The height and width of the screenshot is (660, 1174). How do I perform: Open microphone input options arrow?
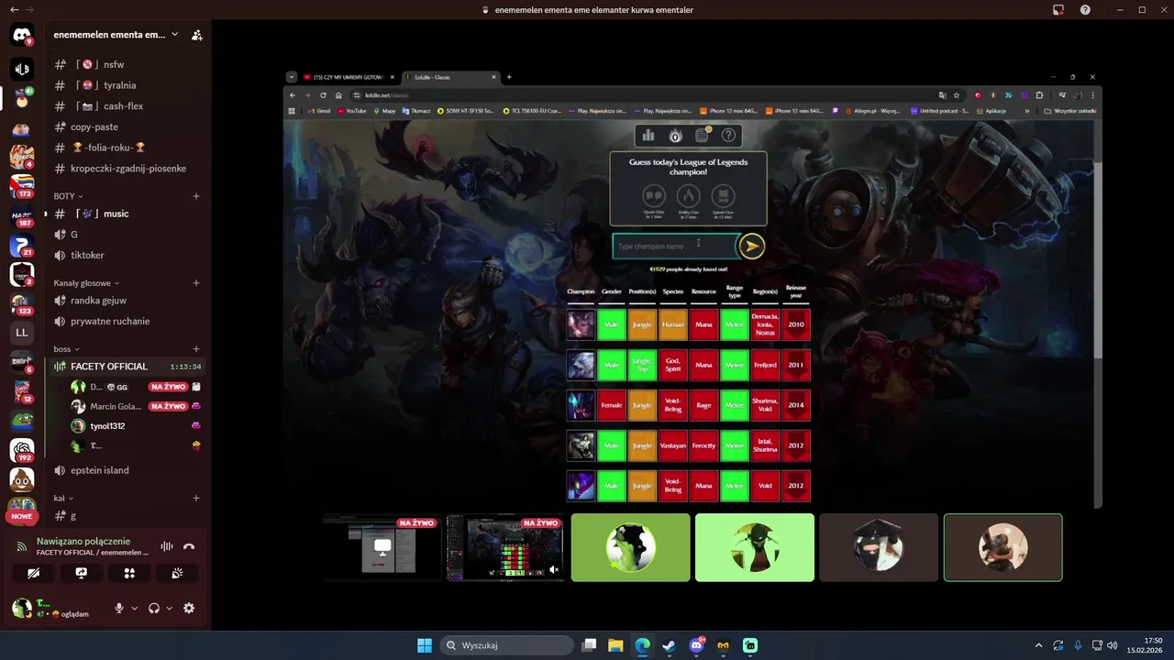coord(134,608)
